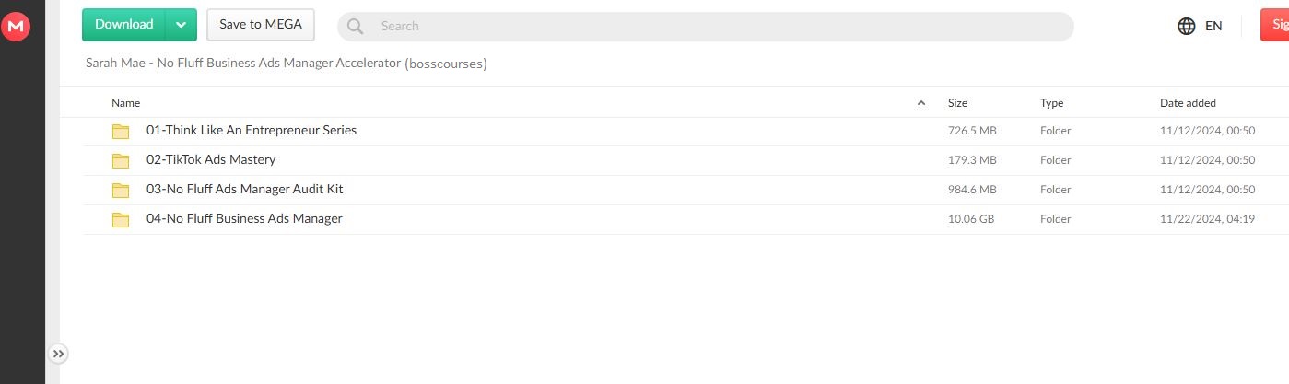Click the globe language icon

pyautogui.click(x=1187, y=26)
